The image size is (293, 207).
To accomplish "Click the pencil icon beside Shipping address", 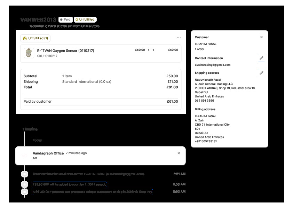I will pyautogui.click(x=261, y=73).
